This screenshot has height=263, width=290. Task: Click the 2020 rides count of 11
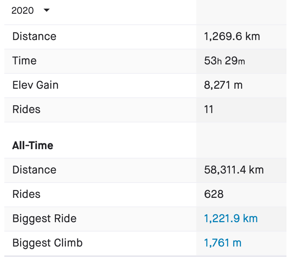[209, 110]
